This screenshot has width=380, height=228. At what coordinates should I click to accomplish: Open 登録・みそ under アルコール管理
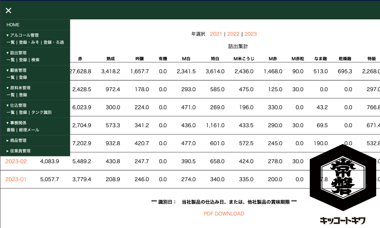click(29, 42)
